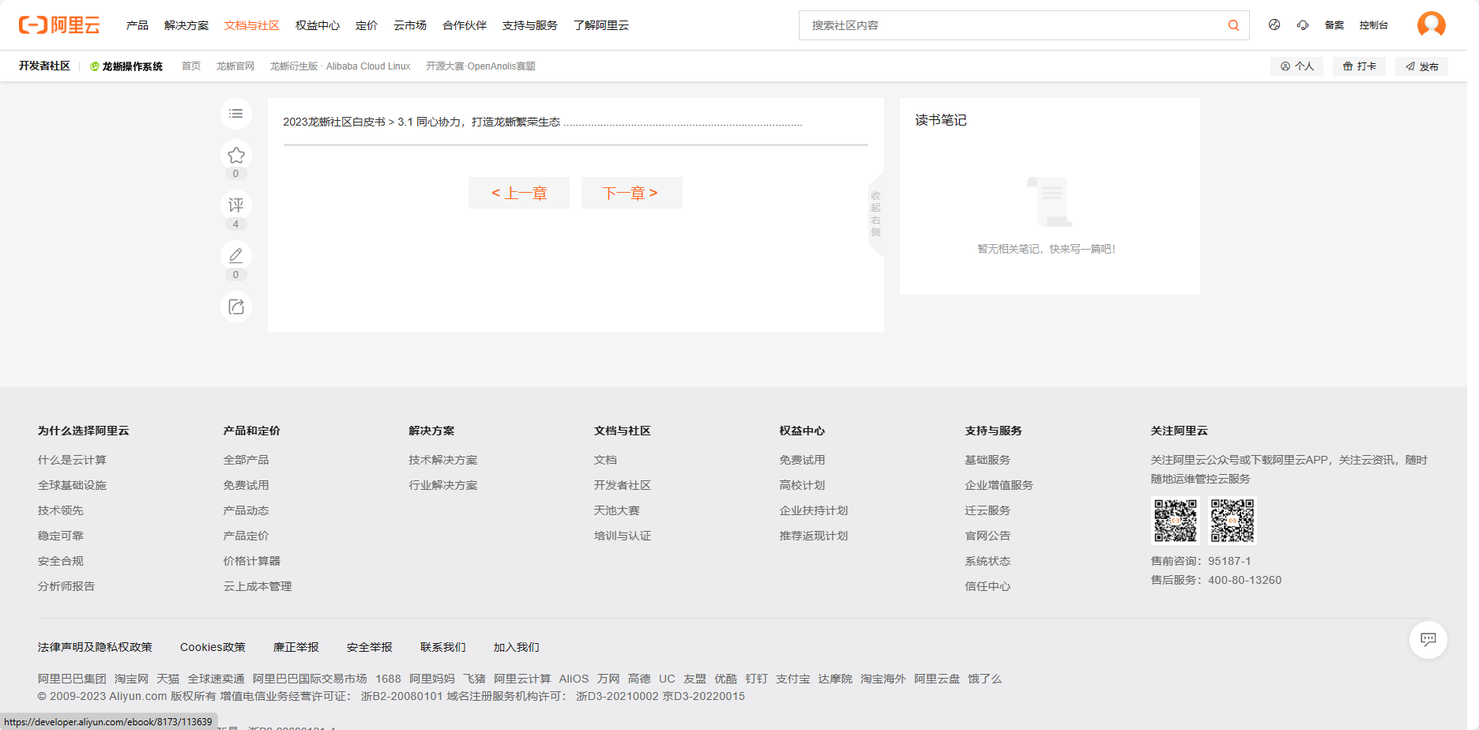Open 法律声明及隐私权政策 link
This screenshot has width=1479, height=730.
pyautogui.click(x=95, y=647)
